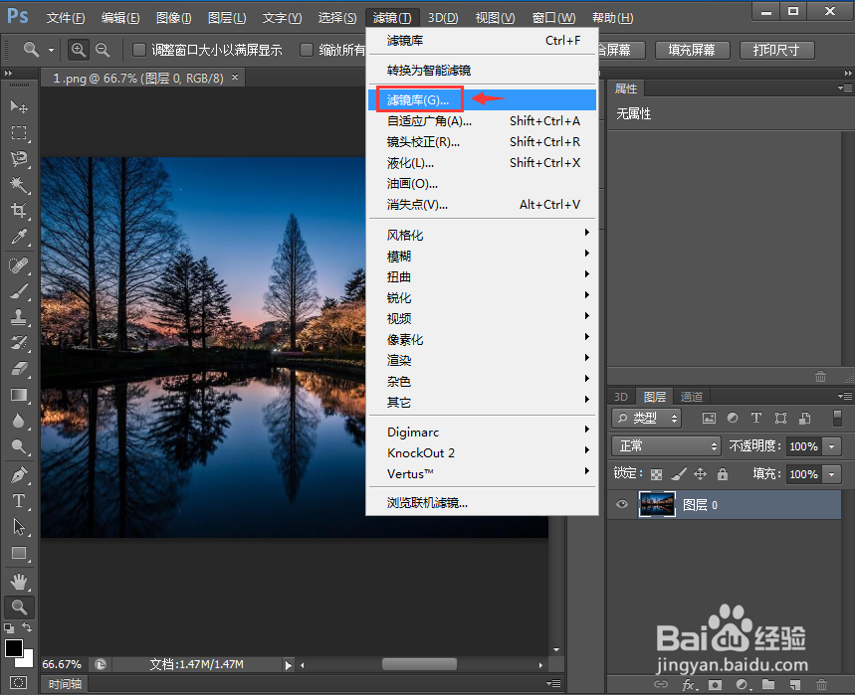Viewport: 855px width, 695px height.
Task: Toggle the 缩放所有 windows checkbox
Action: [x=307, y=50]
